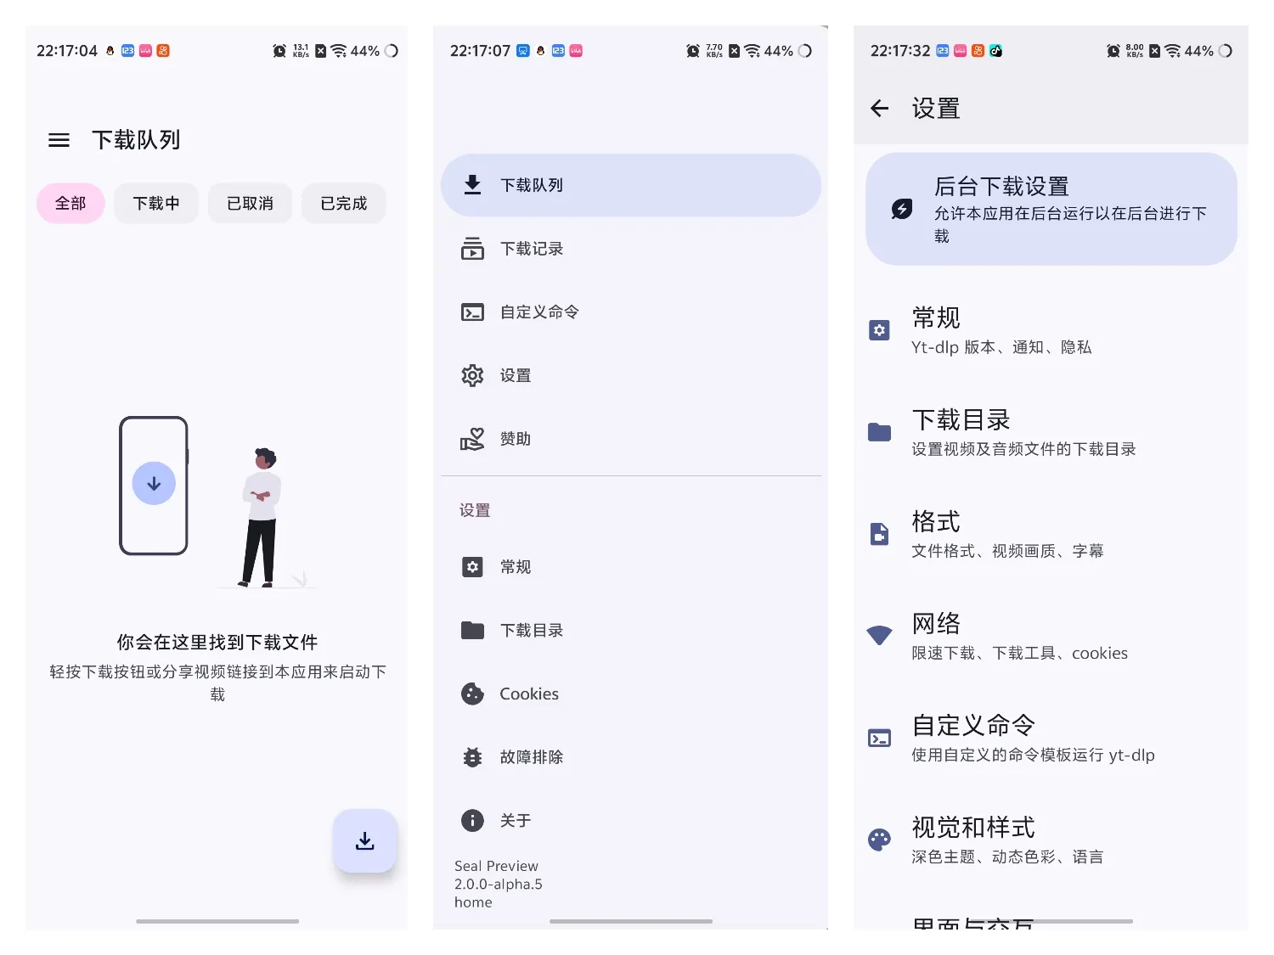The width and height of the screenshot is (1274, 955).
Task: Click the 22:17:04 clock text
Action: pyautogui.click(x=67, y=51)
